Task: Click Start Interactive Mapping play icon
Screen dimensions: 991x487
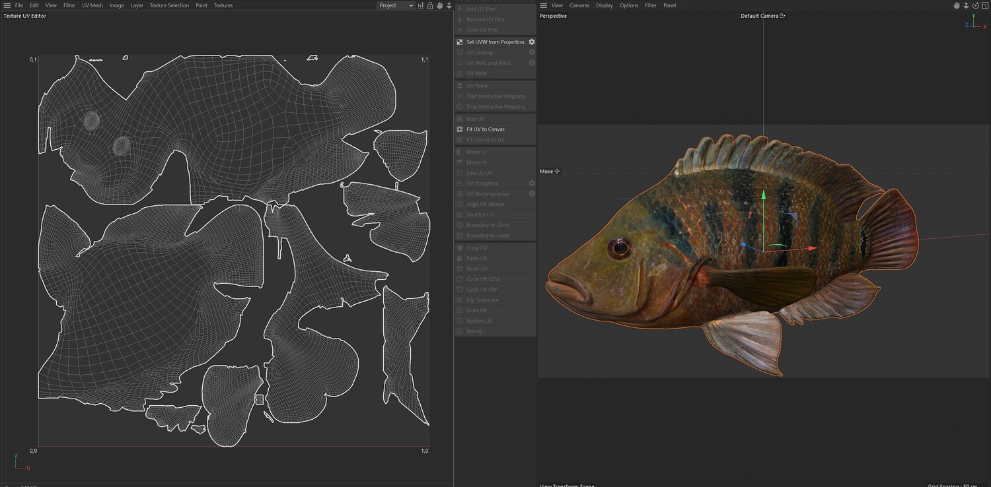Action: pyautogui.click(x=460, y=96)
